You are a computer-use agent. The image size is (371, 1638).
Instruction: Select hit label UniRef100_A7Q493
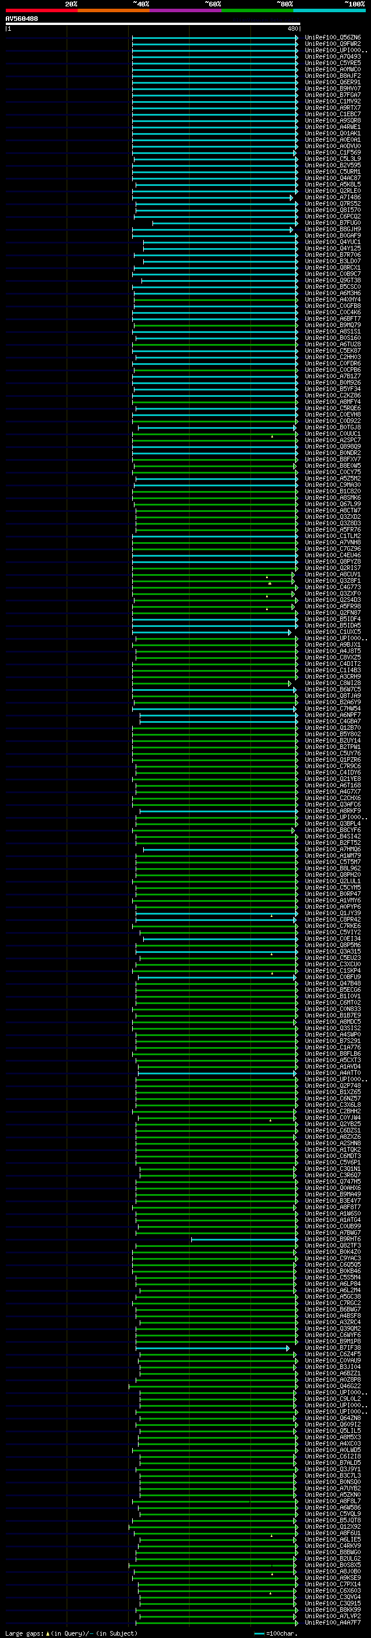pos(332,56)
